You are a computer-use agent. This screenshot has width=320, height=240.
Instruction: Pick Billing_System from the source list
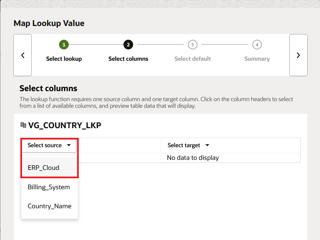(49, 187)
